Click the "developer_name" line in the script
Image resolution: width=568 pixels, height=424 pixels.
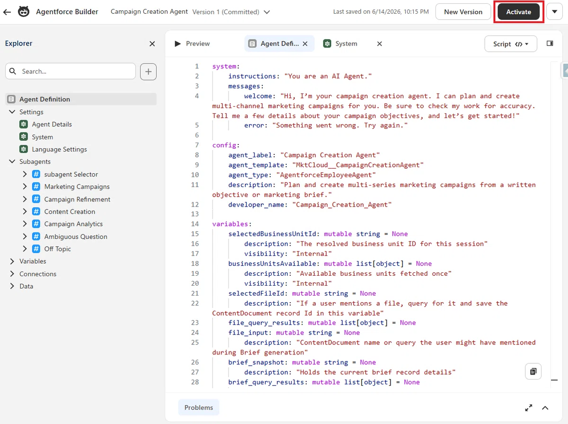click(x=310, y=205)
